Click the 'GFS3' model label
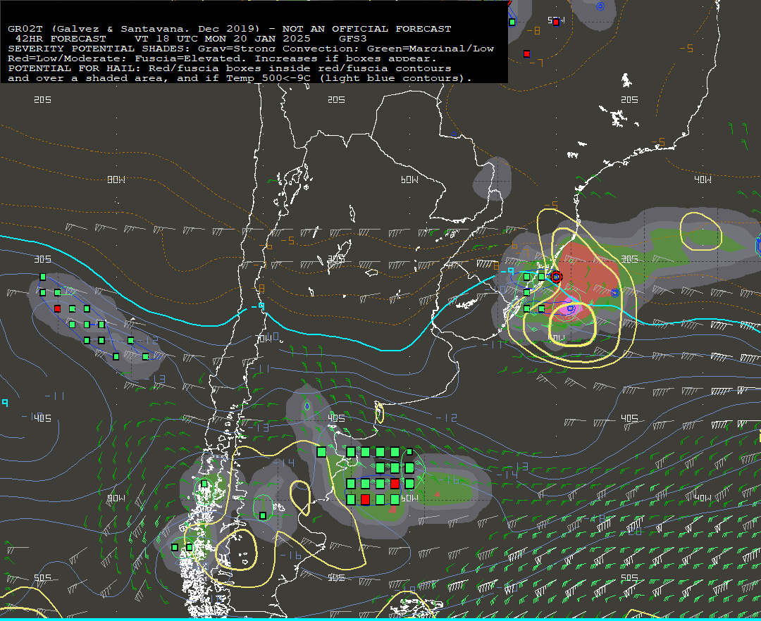The width and height of the screenshot is (761, 621). (x=353, y=39)
